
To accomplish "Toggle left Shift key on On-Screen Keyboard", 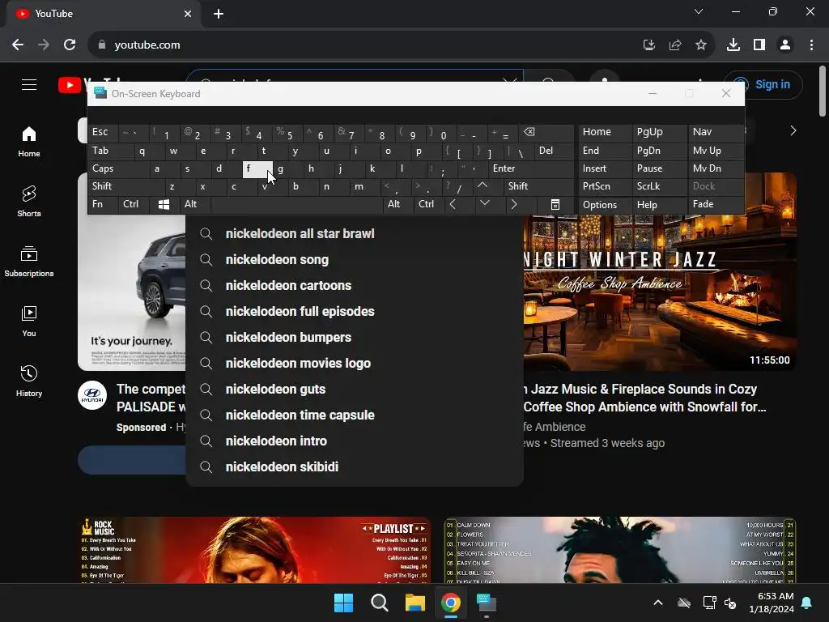I will tap(125, 186).
